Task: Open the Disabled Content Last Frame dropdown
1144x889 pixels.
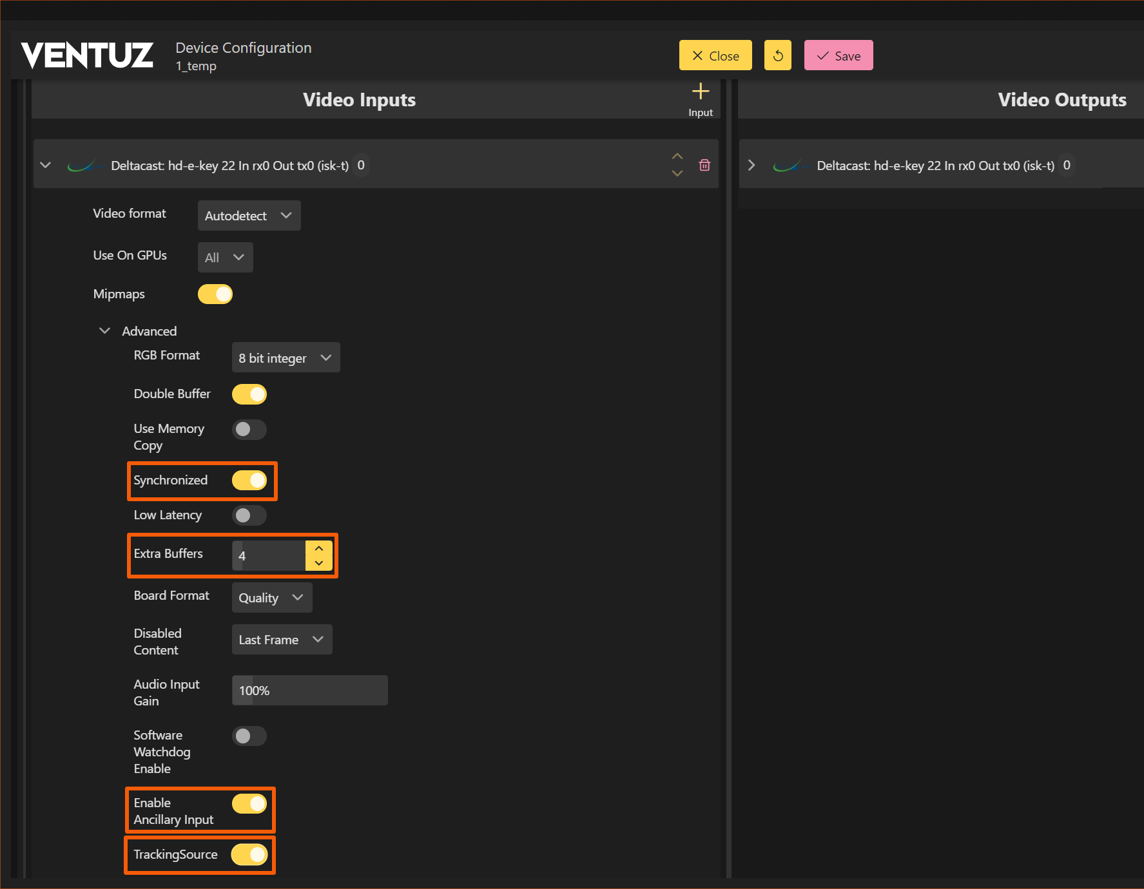Action: pyautogui.click(x=282, y=640)
